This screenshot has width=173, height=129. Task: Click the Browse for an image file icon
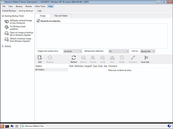38,21
